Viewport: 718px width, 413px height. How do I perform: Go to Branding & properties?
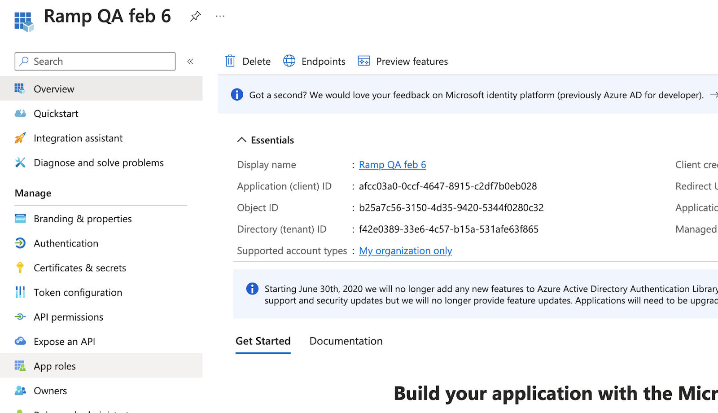tap(101, 219)
